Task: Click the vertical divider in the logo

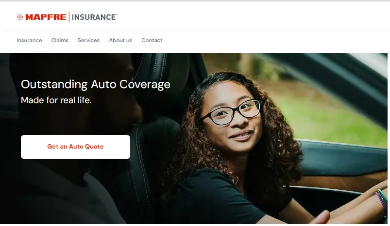Action: pyautogui.click(x=69, y=17)
